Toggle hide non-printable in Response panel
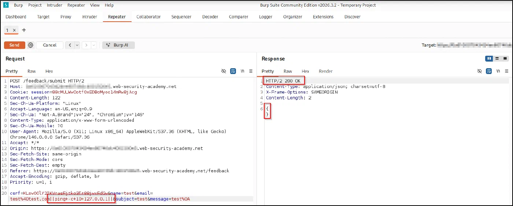The image size is (513, 206). 479,71
